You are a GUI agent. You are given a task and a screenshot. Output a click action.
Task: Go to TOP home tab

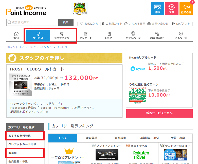(16, 35)
